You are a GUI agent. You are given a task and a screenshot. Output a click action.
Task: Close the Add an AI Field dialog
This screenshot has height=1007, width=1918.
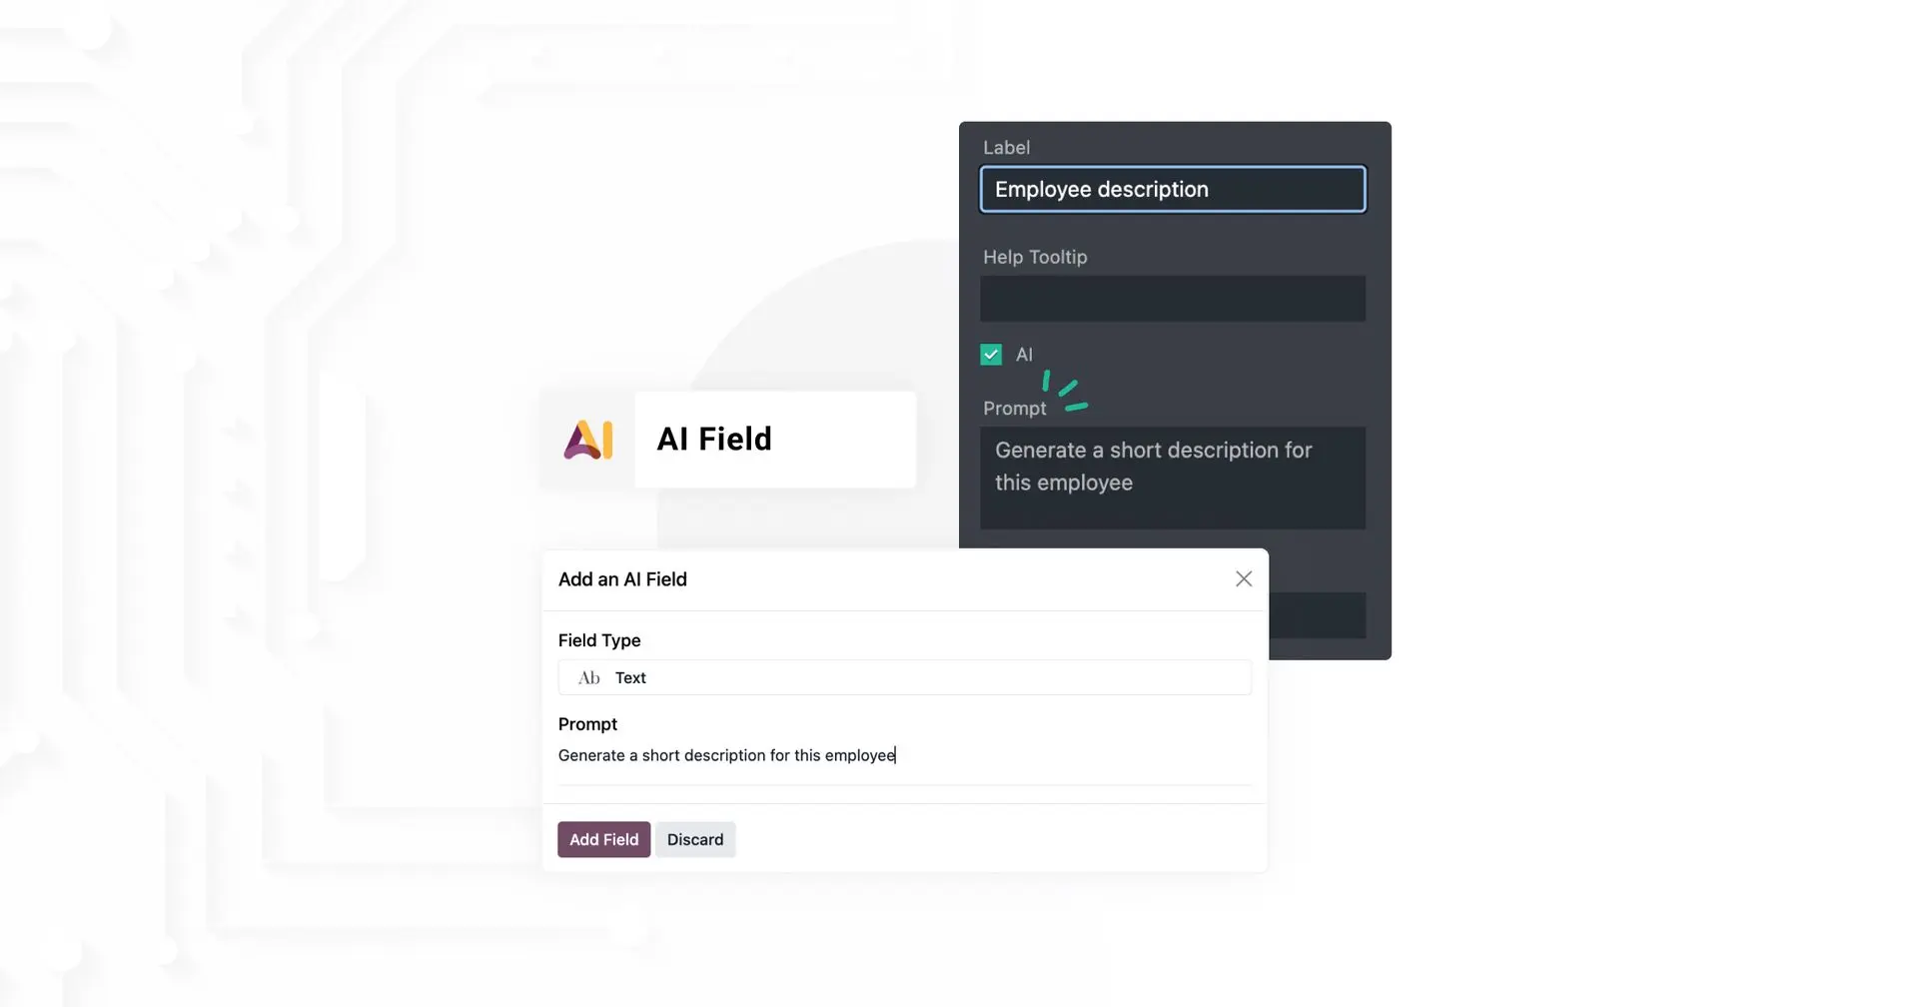click(1244, 579)
